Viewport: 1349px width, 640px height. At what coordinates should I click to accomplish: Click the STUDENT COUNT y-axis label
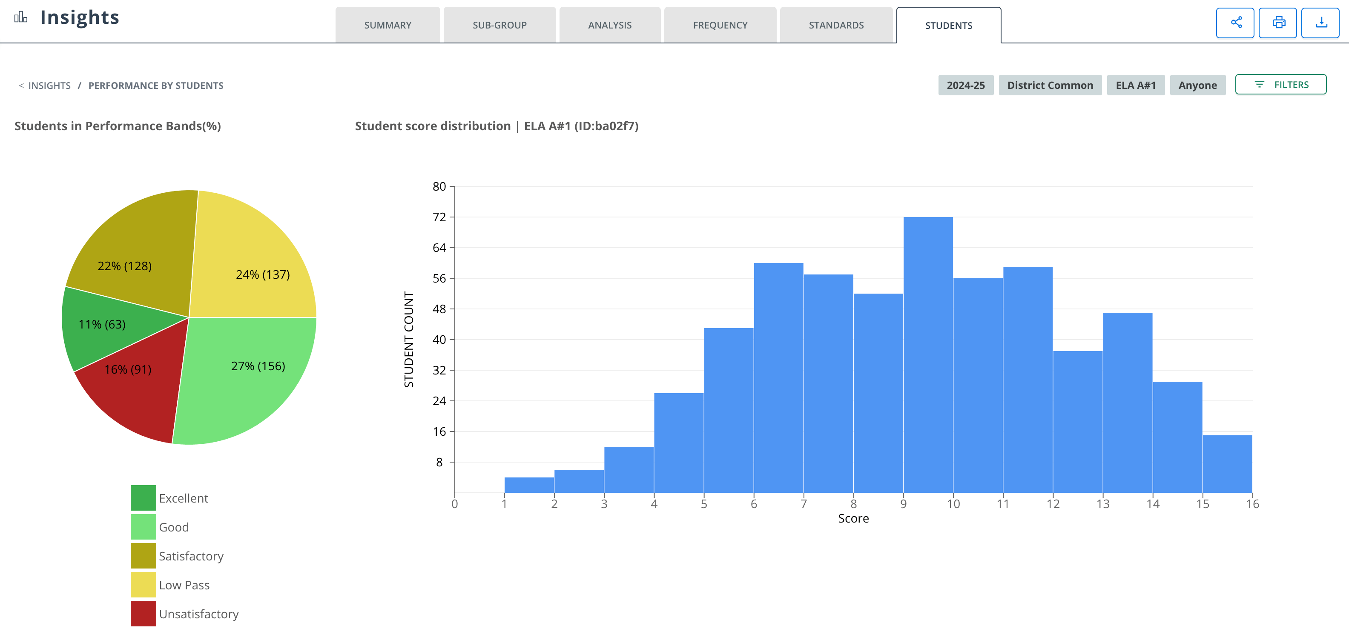tap(409, 339)
